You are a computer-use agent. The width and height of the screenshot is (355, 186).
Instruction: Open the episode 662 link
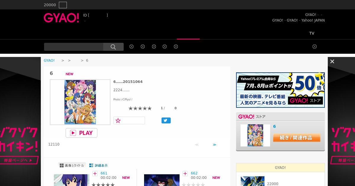(194, 173)
